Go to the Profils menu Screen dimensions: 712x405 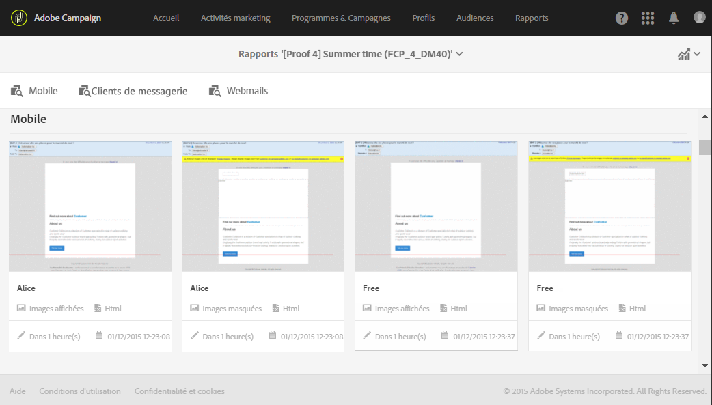[424, 18]
